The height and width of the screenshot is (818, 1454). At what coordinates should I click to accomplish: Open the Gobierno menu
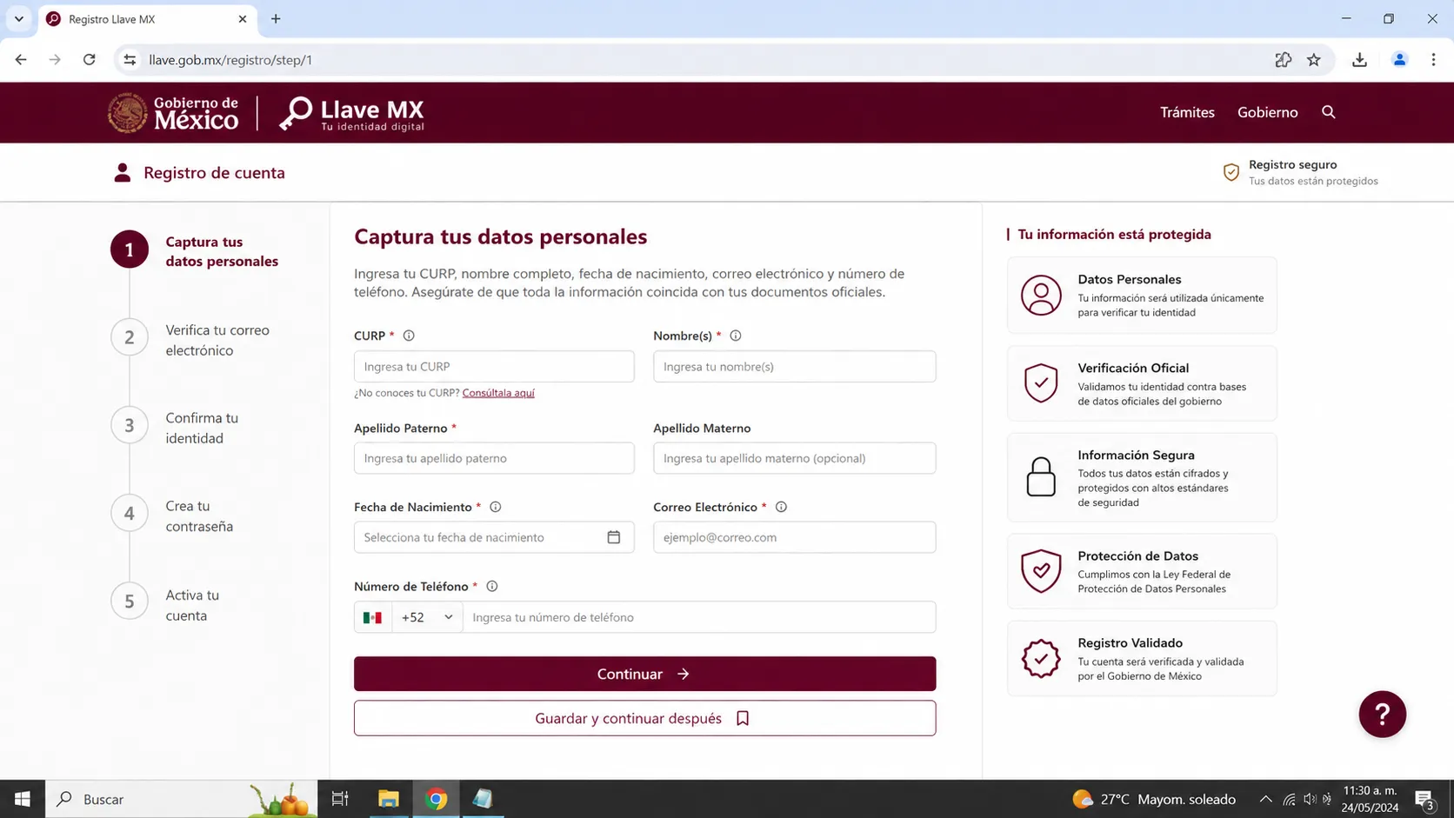pyautogui.click(x=1268, y=112)
